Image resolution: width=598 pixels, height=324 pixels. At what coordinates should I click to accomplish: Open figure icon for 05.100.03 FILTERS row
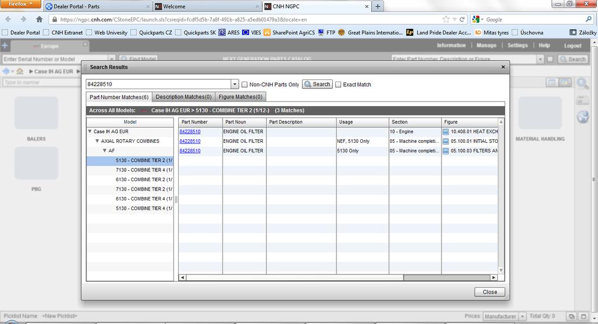click(446, 151)
